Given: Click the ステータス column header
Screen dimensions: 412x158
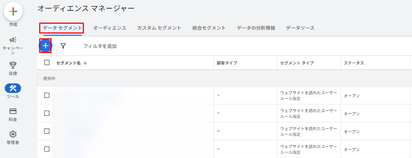Looking at the screenshot, I should (x=354, y=63).
